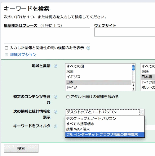Select 日本語 in the language list
Image resolution: width=155 pixels, height=156 pixels.
click(148, 77)
